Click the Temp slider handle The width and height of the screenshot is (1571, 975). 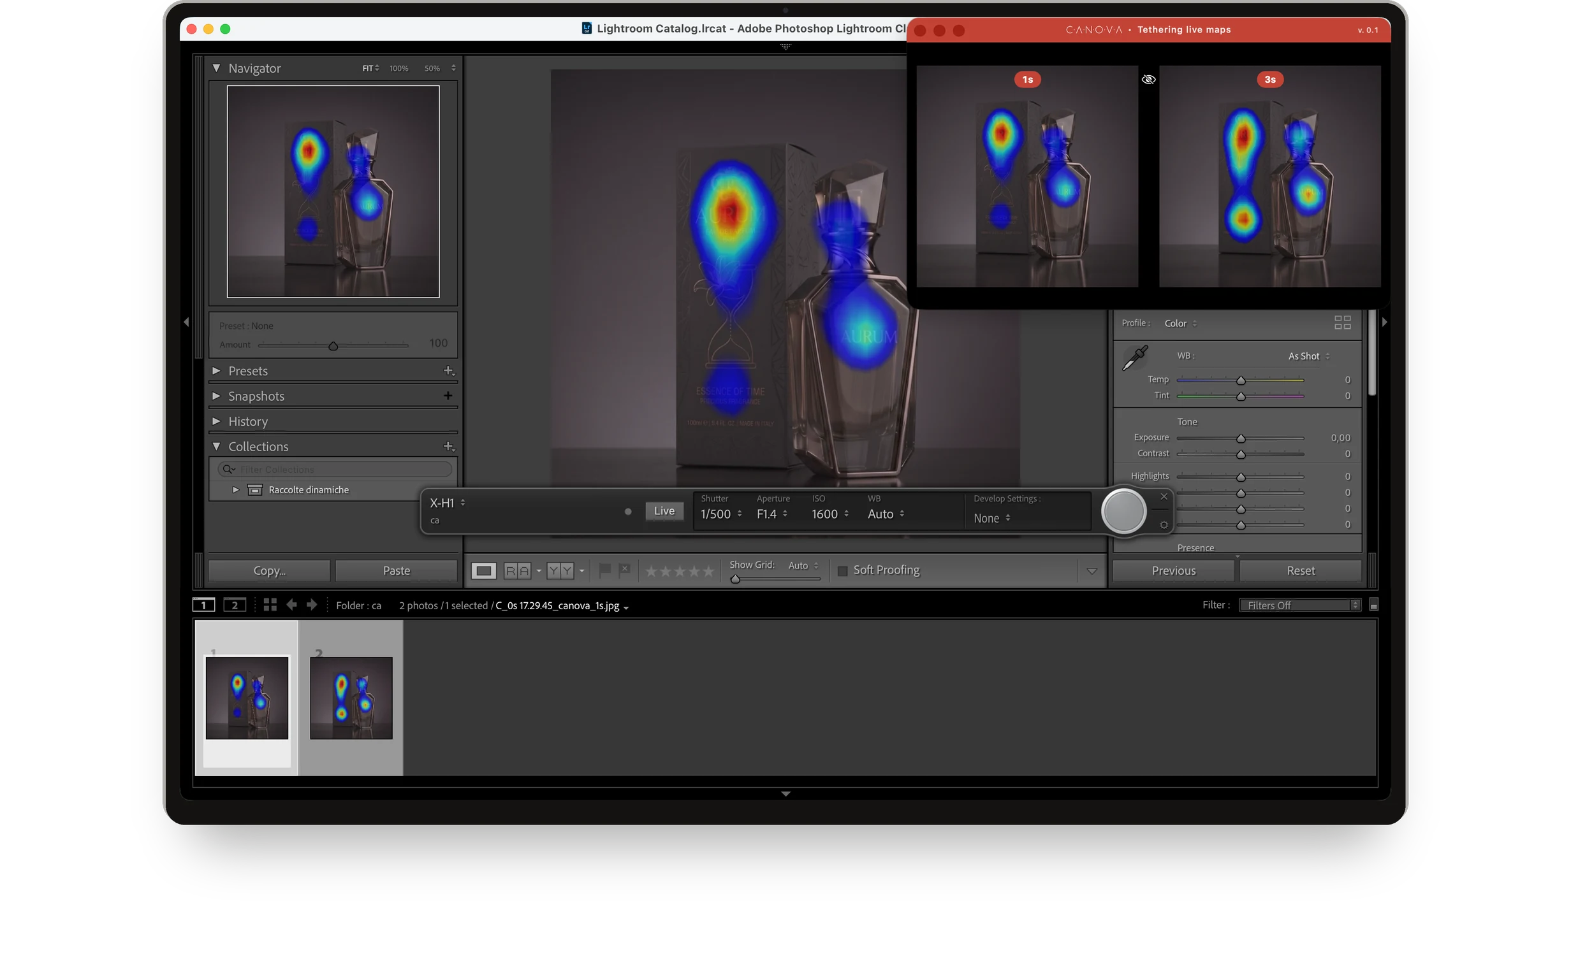(x=1240, y=380)
